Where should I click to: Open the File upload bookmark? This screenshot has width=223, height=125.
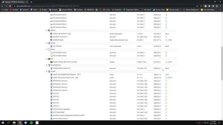pyautogui.click(x=146, y=10)
